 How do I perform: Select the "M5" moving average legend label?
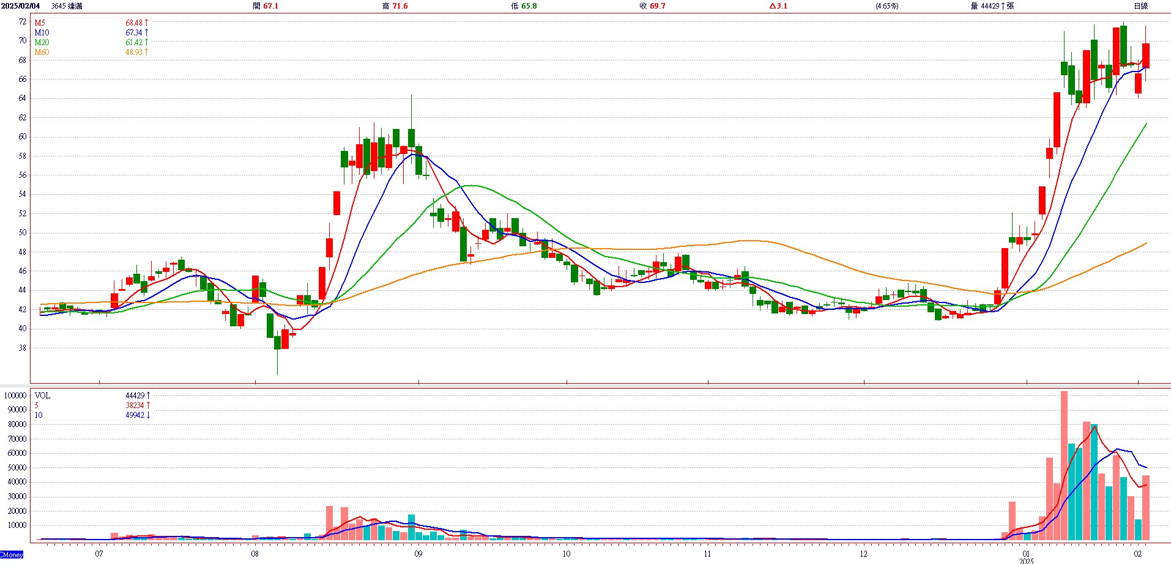tap(40, 23)
